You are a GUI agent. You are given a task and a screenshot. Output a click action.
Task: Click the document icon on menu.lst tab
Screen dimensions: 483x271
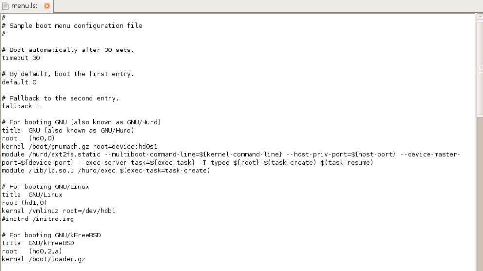[5, 6]
